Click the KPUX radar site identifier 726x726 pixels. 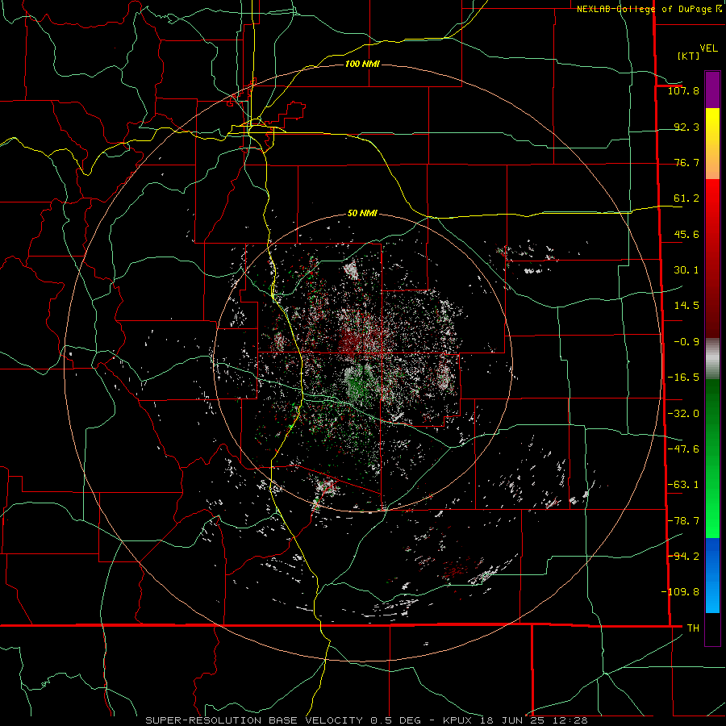click(x=459, y=720)
